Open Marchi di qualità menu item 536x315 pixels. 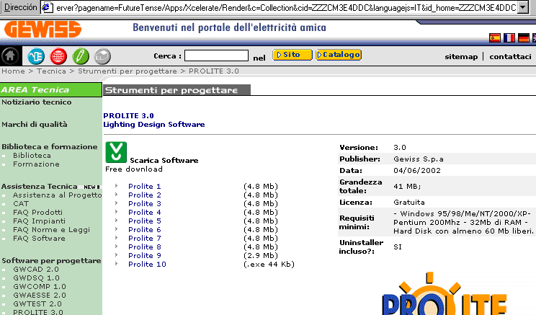coord(34,125)
